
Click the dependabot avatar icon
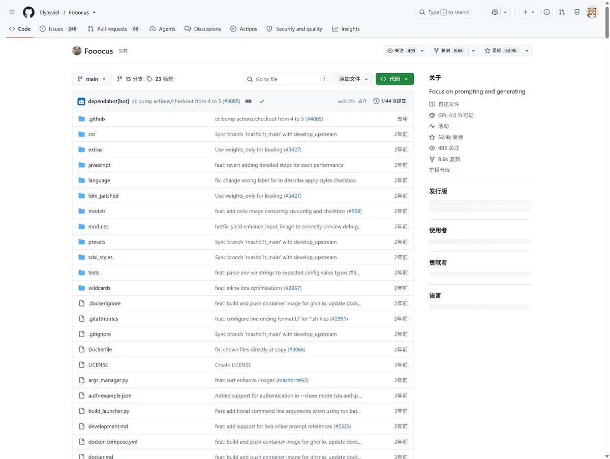tap(81, 101)
